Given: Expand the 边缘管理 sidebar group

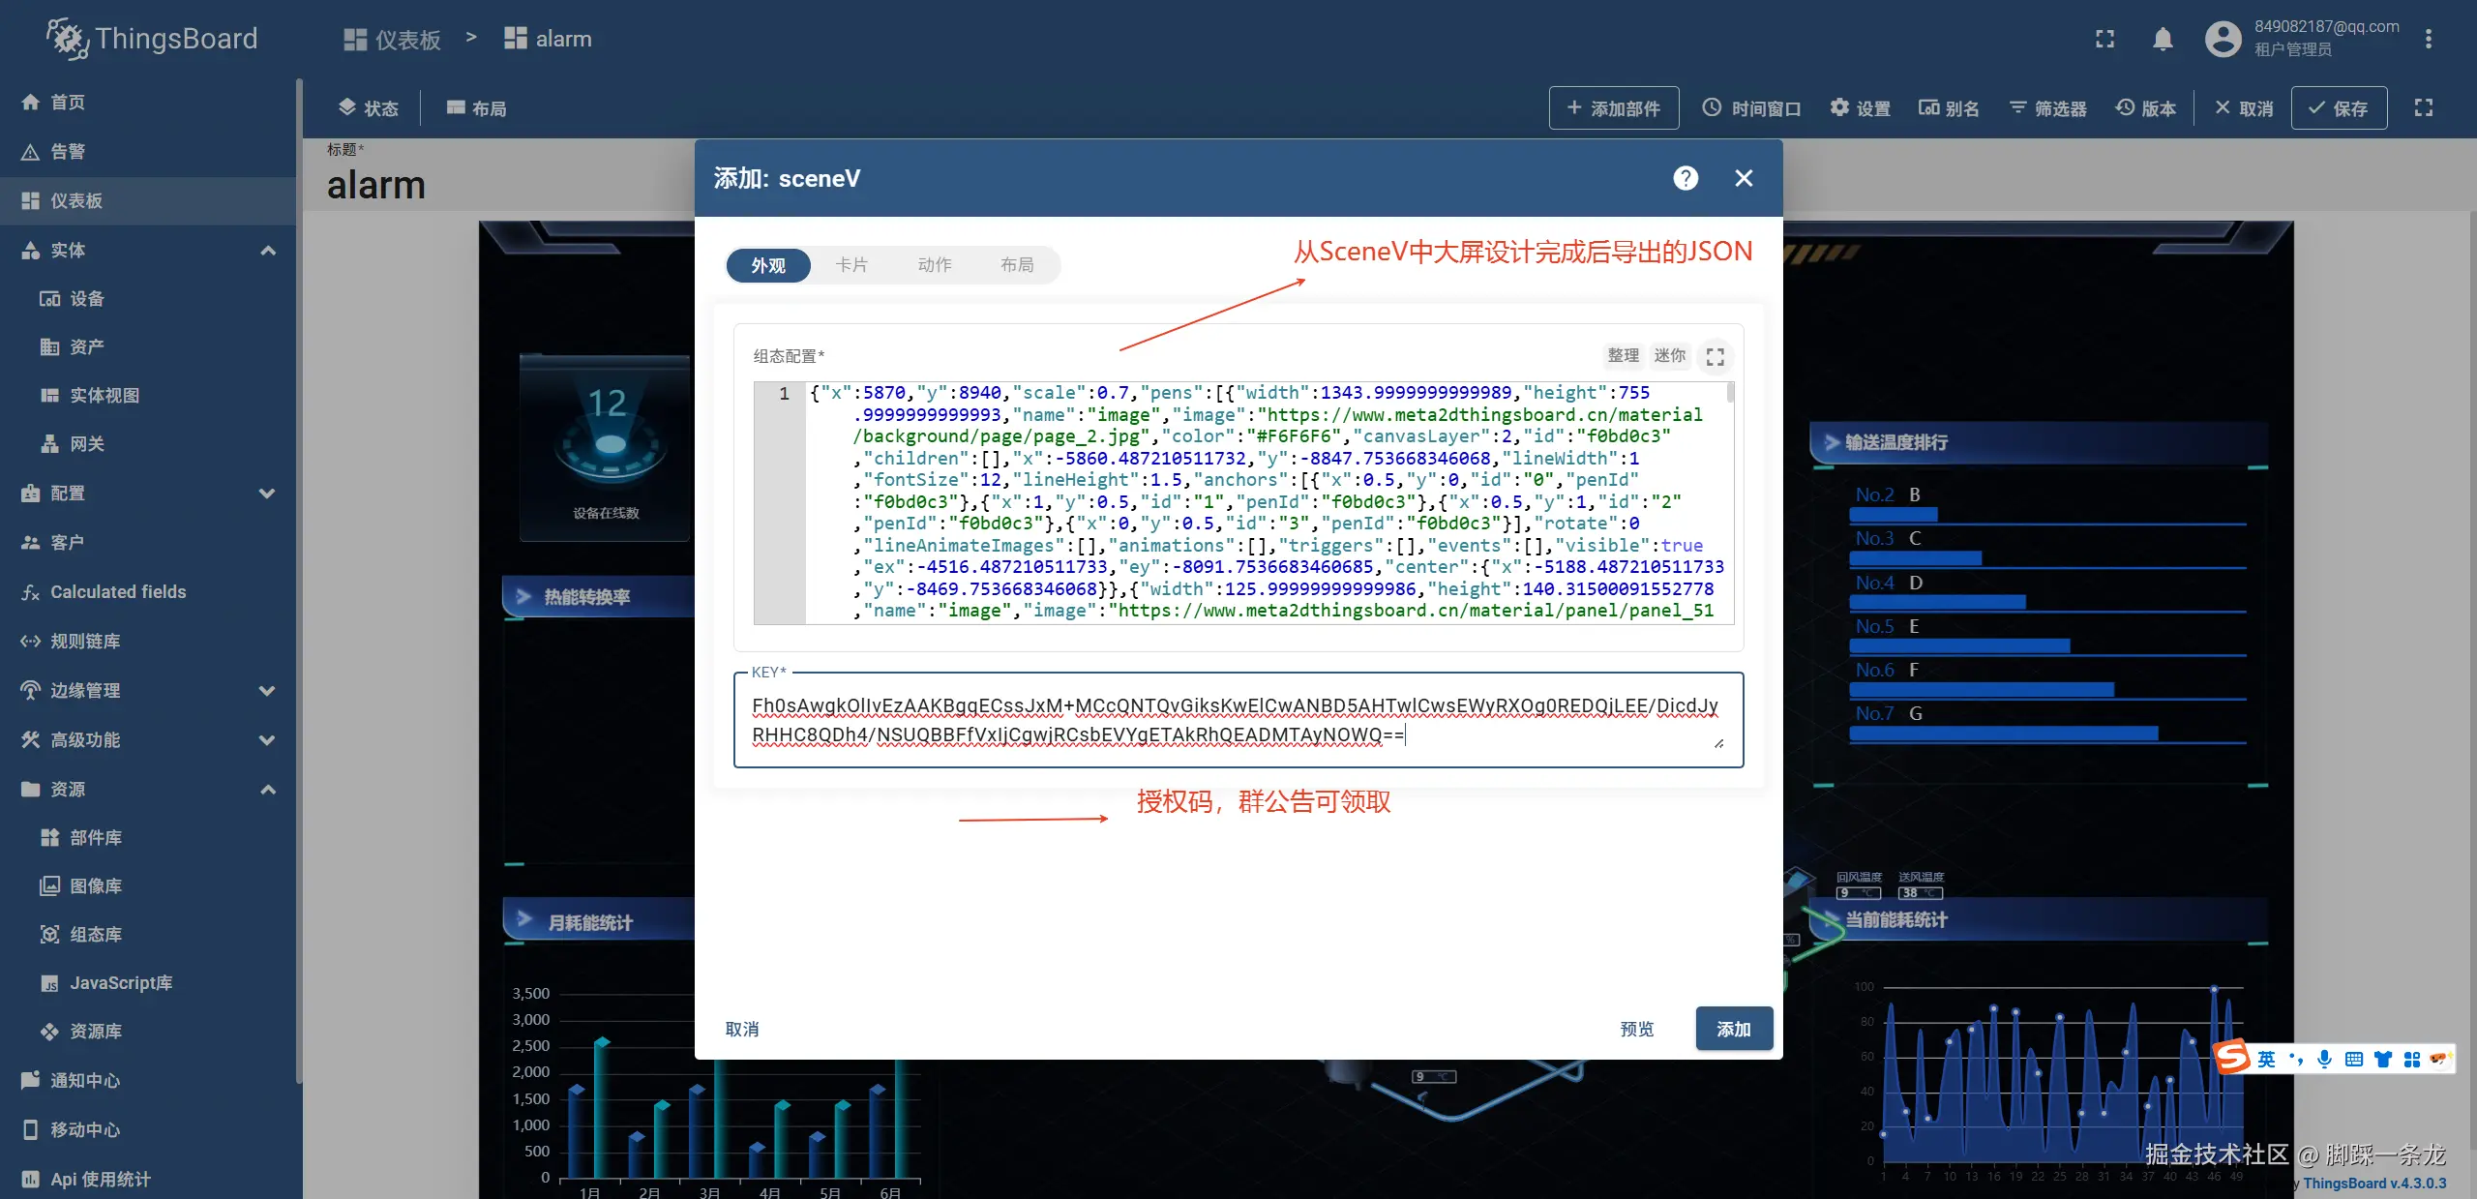Looking at the screenshot, I should click(268, 691).
